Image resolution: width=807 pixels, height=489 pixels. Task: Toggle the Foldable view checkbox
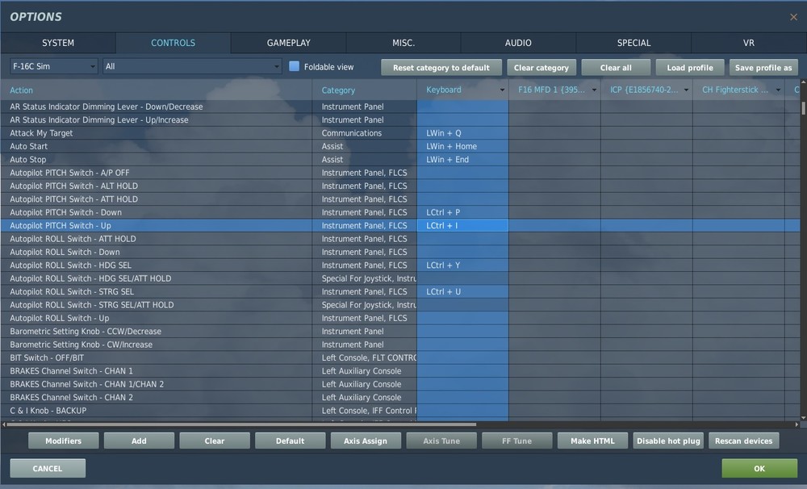[294, 67]
